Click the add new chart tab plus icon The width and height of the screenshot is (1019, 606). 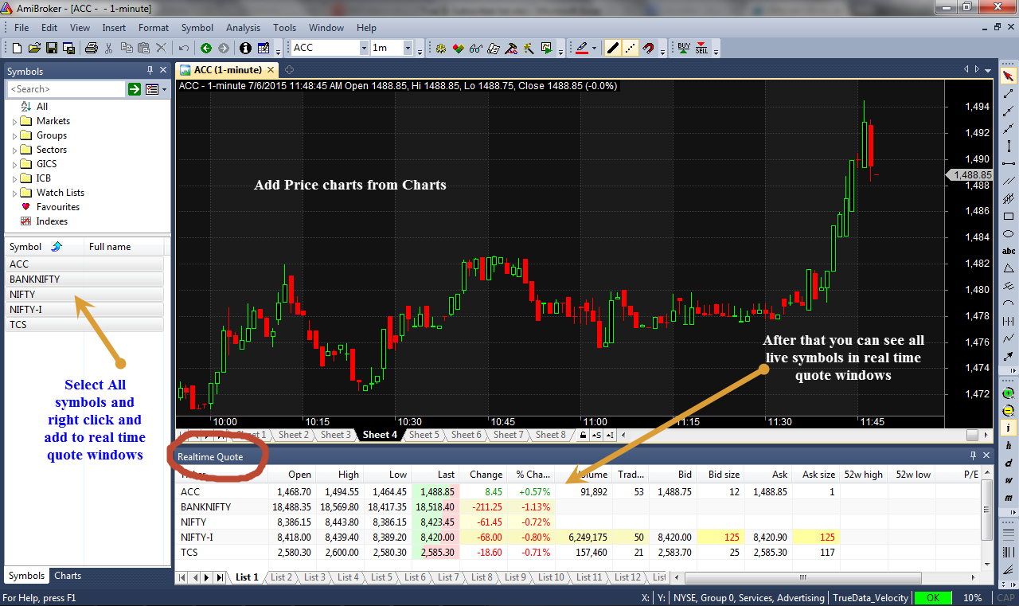point(290,70)
